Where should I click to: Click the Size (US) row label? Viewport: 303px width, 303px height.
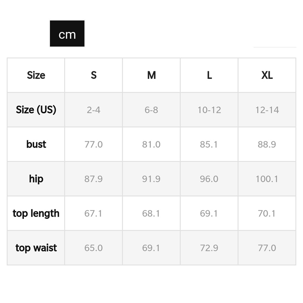[x=36, y=110]
